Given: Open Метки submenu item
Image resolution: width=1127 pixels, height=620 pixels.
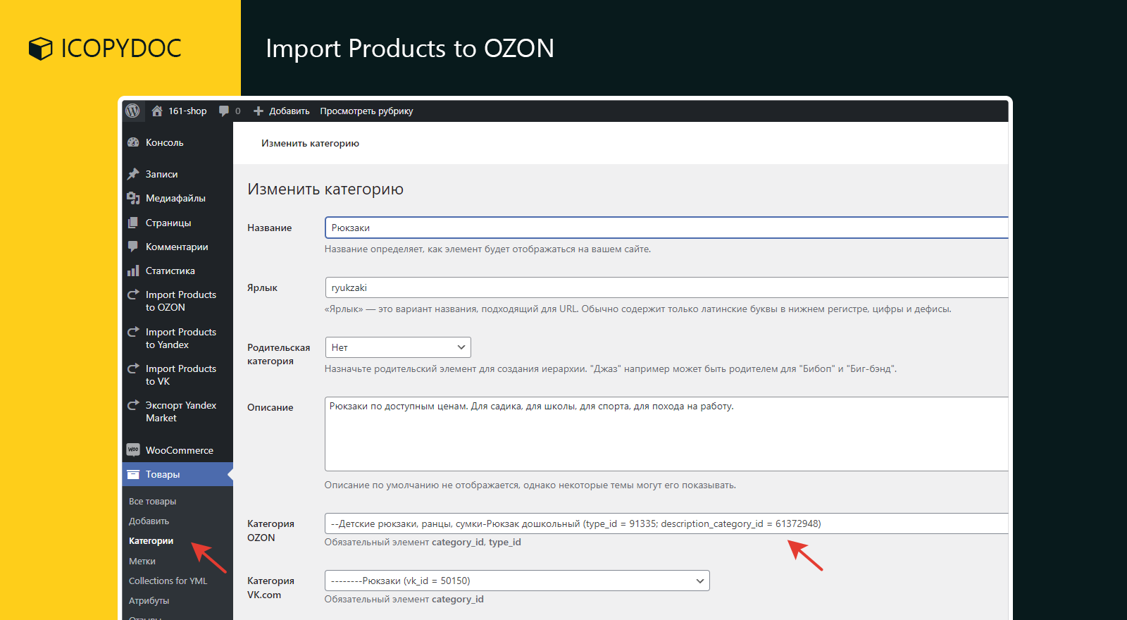Looking at the screenshot, I should point(142,562).
